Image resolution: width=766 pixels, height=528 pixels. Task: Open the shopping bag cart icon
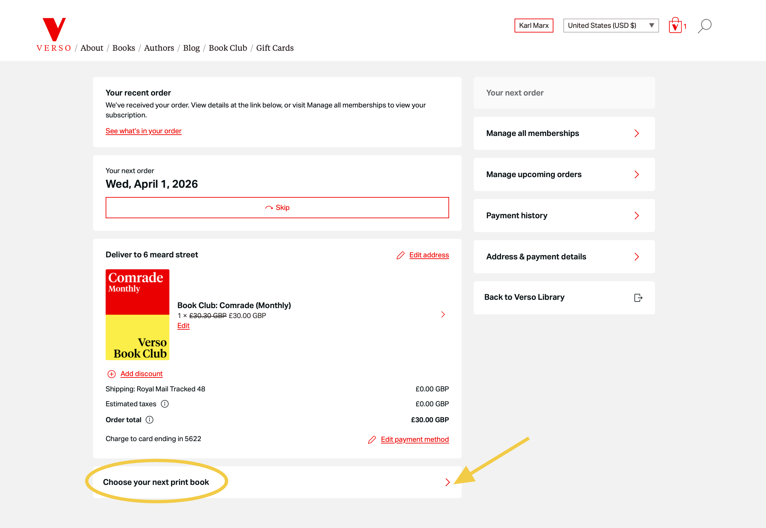(675, 26)
